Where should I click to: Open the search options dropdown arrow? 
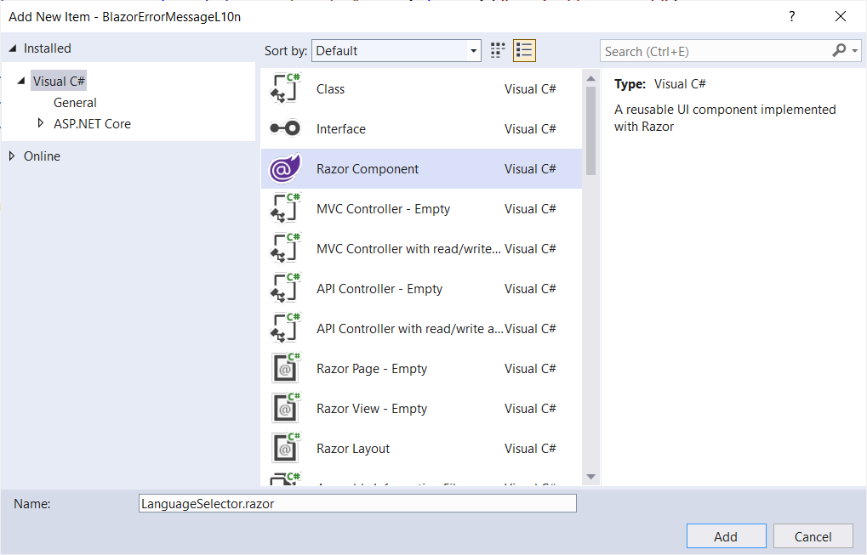click(x=855, y=51)
